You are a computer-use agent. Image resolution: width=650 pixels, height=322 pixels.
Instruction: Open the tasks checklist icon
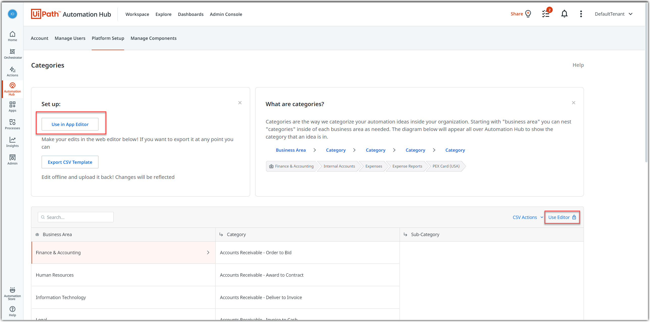[546, 14]
